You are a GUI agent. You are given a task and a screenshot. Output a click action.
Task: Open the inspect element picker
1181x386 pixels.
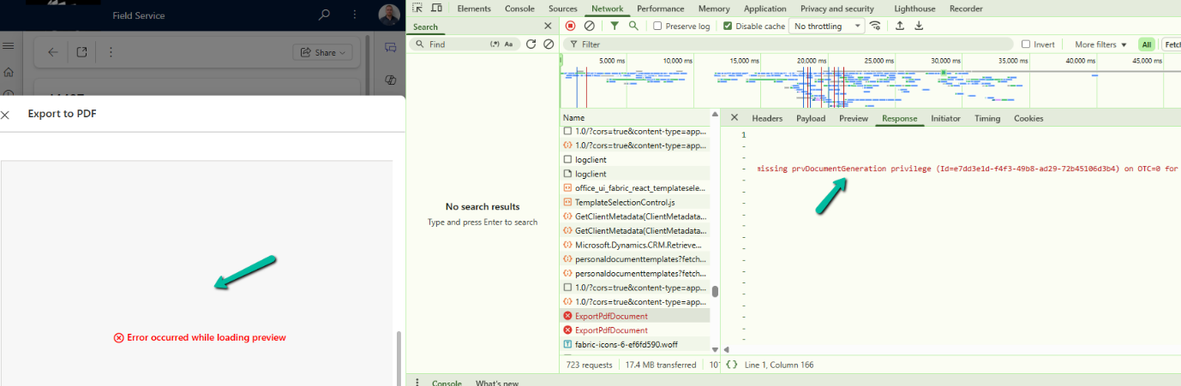[418, 9]
